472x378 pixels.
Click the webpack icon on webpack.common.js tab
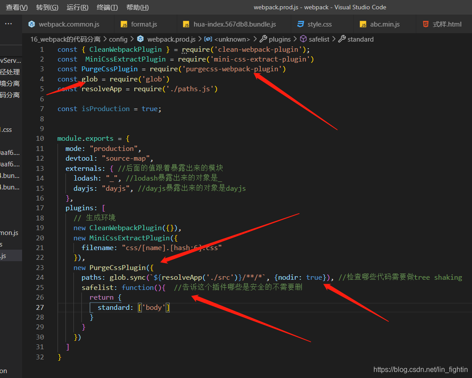32,24
